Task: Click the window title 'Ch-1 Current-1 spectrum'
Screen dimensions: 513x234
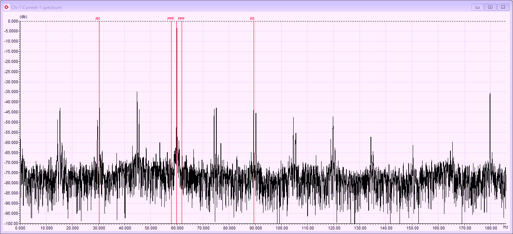Action: 36,8
